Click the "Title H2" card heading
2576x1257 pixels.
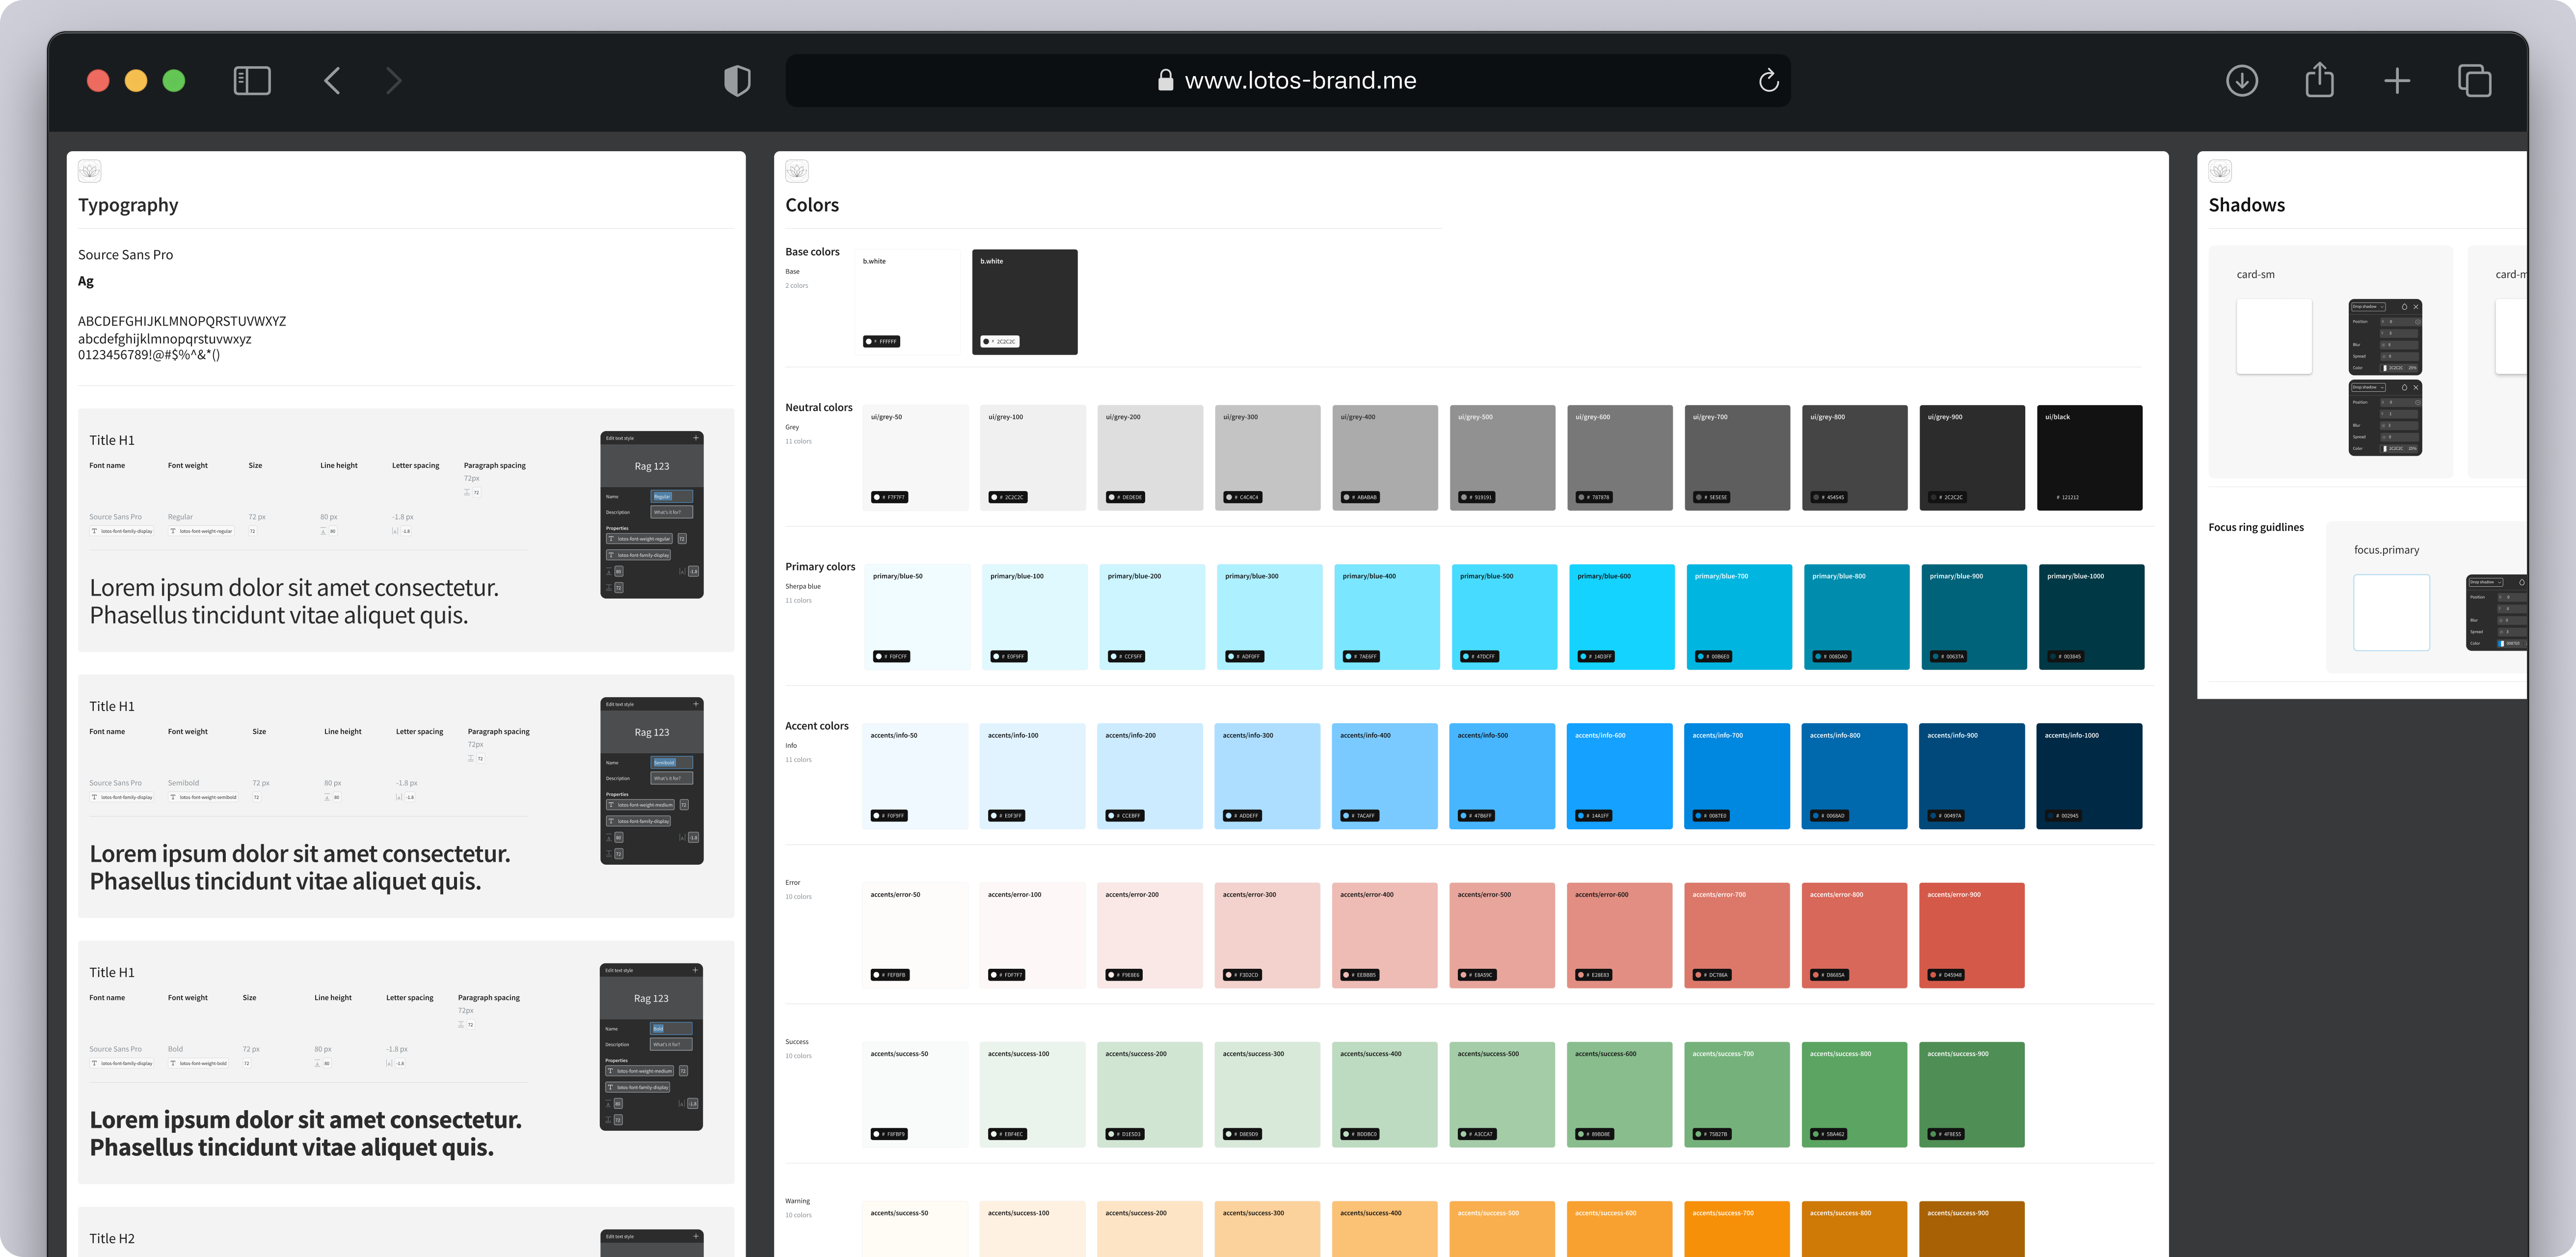[112, 1238]
